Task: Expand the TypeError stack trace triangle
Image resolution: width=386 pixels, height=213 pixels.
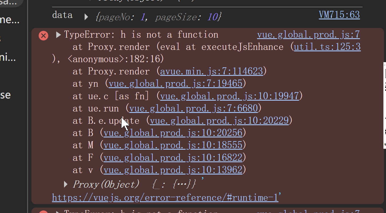Action: [x=58, y=35]
